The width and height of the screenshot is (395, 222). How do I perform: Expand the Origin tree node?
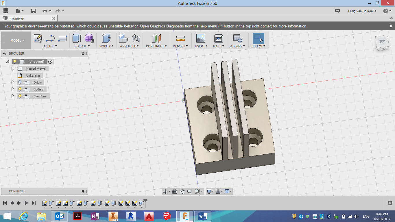[13, 82]
